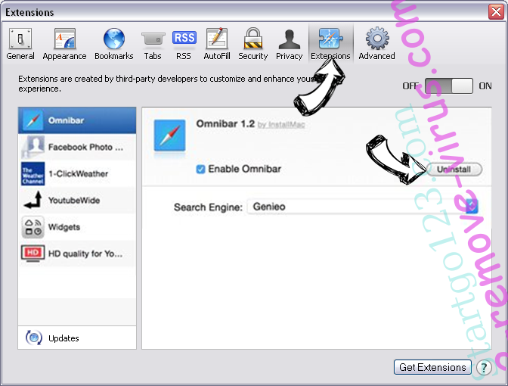Select HD quality for Yo... in list

pyautogui.click(x=77, y=254)
